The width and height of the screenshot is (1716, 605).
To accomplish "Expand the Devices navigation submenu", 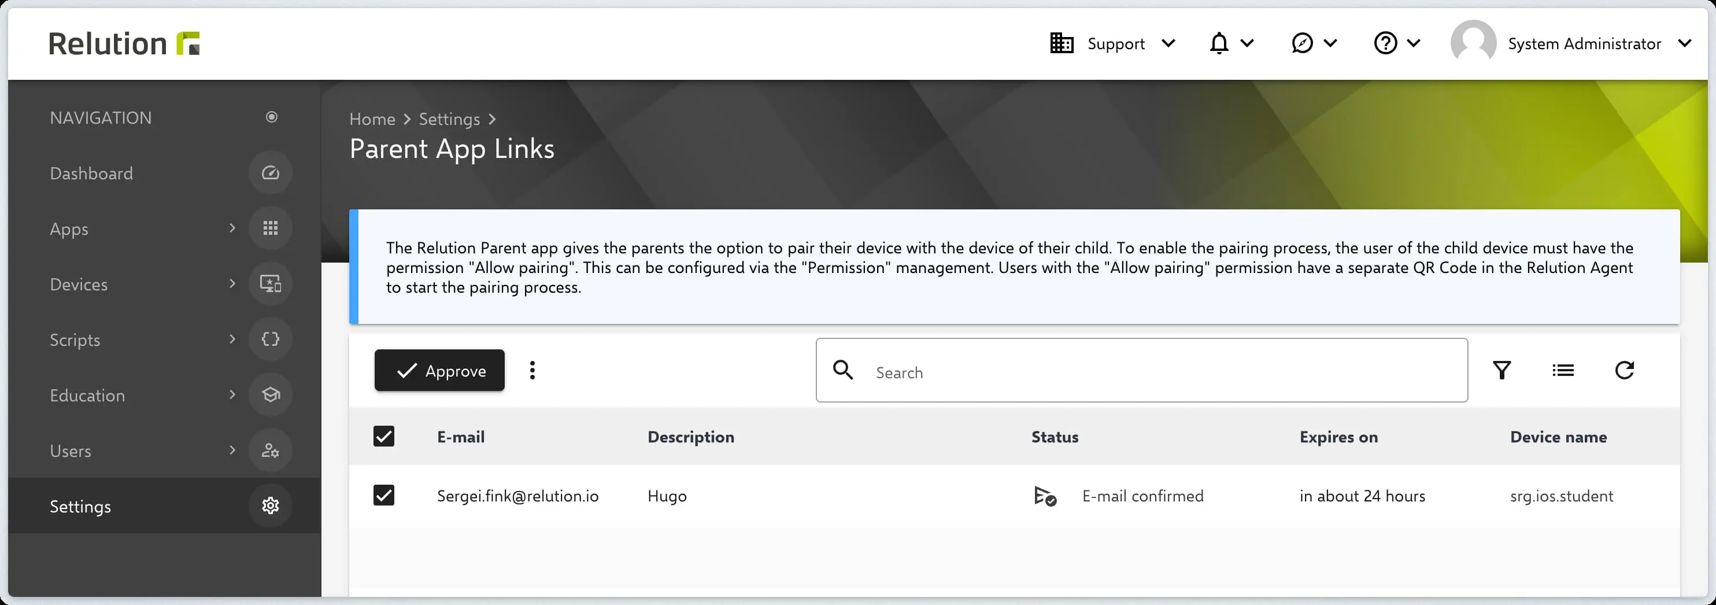I will click(x=232, y=284).
